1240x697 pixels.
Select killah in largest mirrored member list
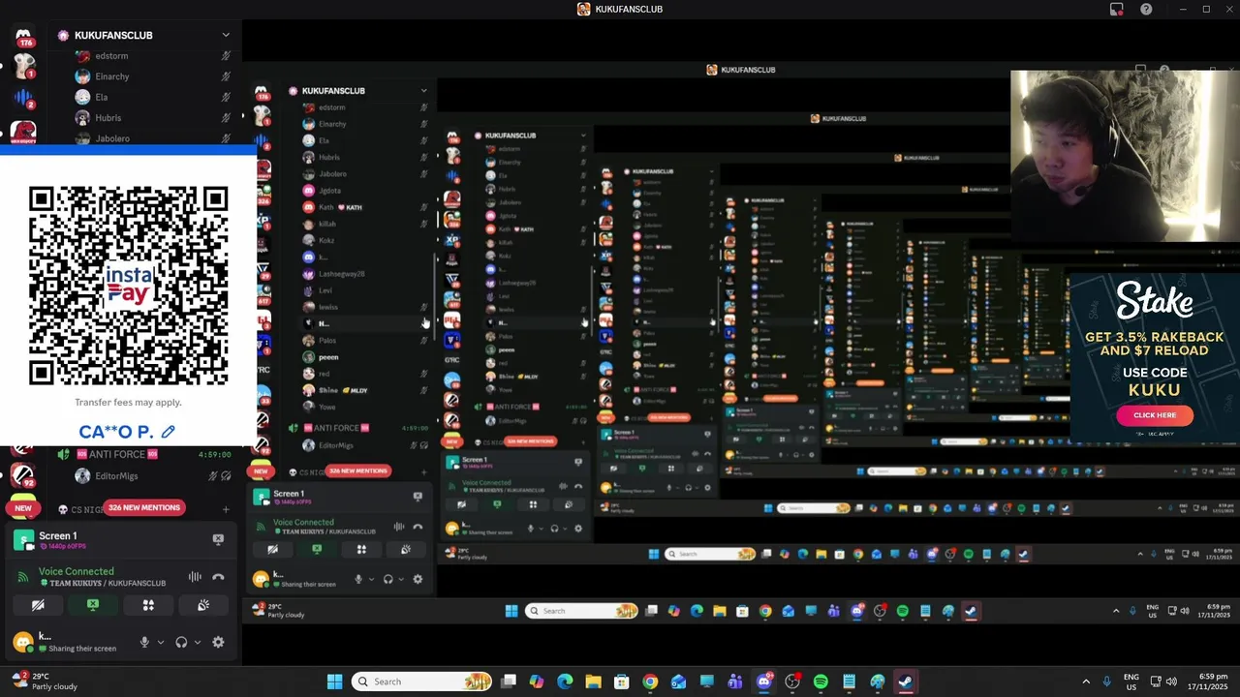coord(327,224)
